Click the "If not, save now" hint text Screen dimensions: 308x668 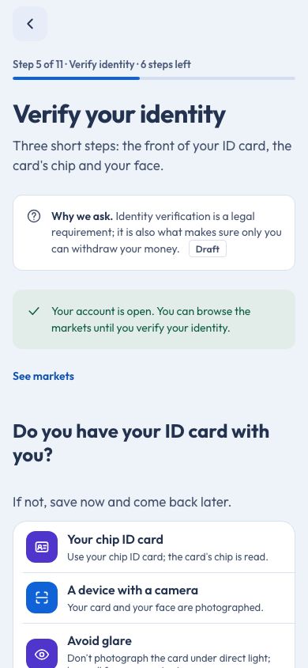pyautogui.click(x=122, y=502)
